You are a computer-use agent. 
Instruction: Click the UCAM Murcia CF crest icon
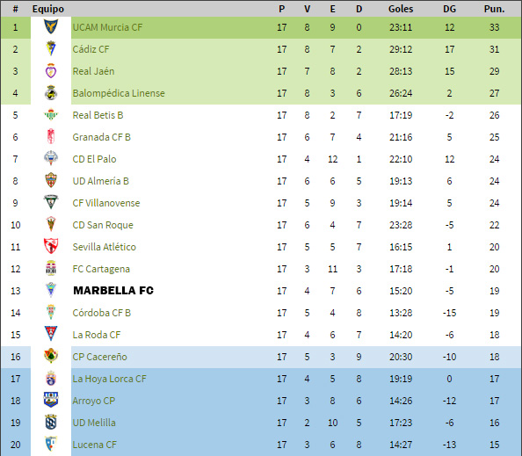coord(51,26)
